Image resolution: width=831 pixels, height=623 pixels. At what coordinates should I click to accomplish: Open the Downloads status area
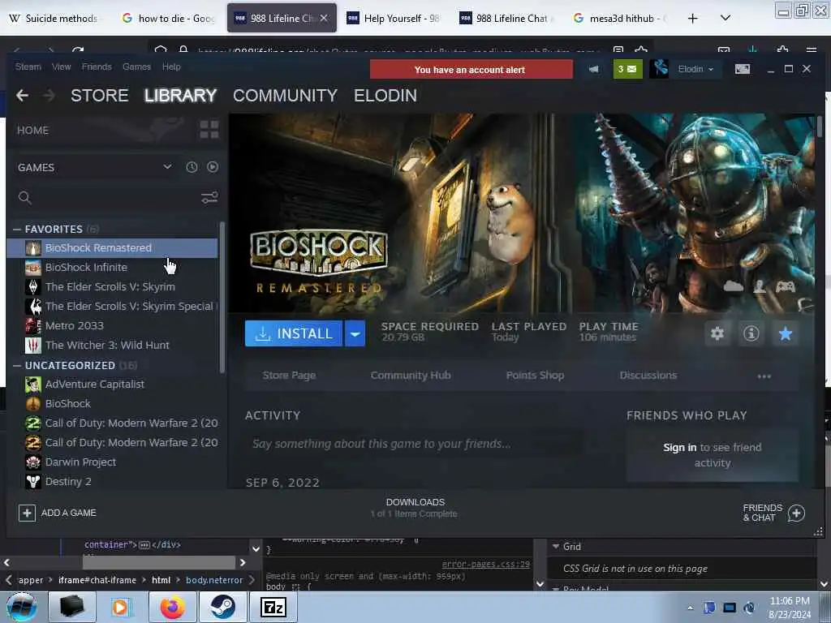click(415, 508)
